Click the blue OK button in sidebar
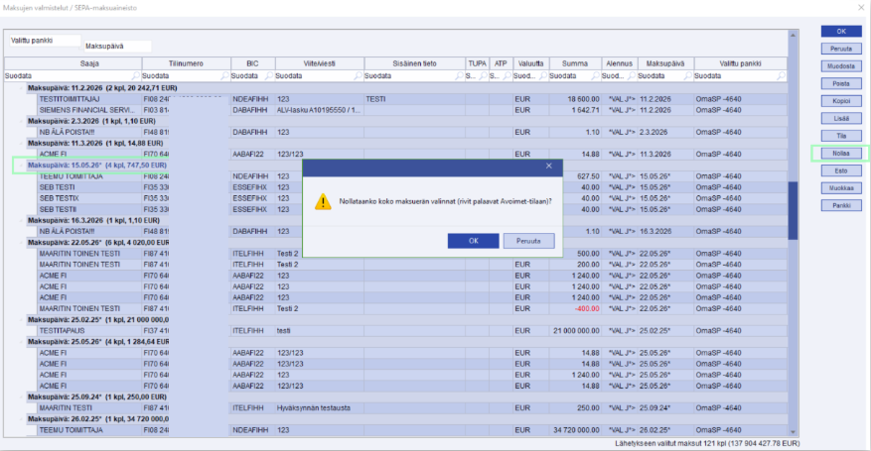 pyautogui.click(x=841, y=32)
